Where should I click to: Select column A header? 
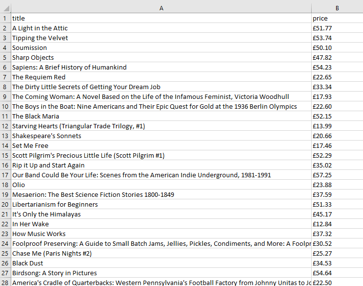[161, 8]
